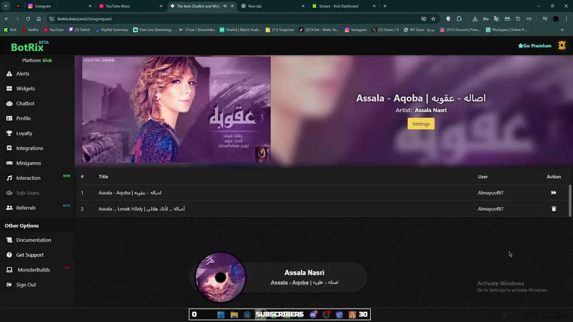Click the large Aqoba album cover image
Screen dimensions: 573x322
coord(176,110)
